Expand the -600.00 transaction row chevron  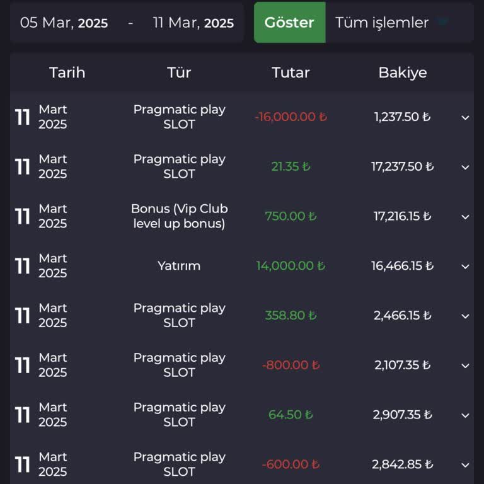coord(465,465)
